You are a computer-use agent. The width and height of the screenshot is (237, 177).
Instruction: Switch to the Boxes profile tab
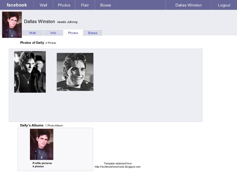[93, 33]
